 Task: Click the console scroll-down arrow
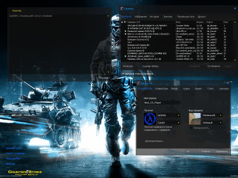pos(108,72)
